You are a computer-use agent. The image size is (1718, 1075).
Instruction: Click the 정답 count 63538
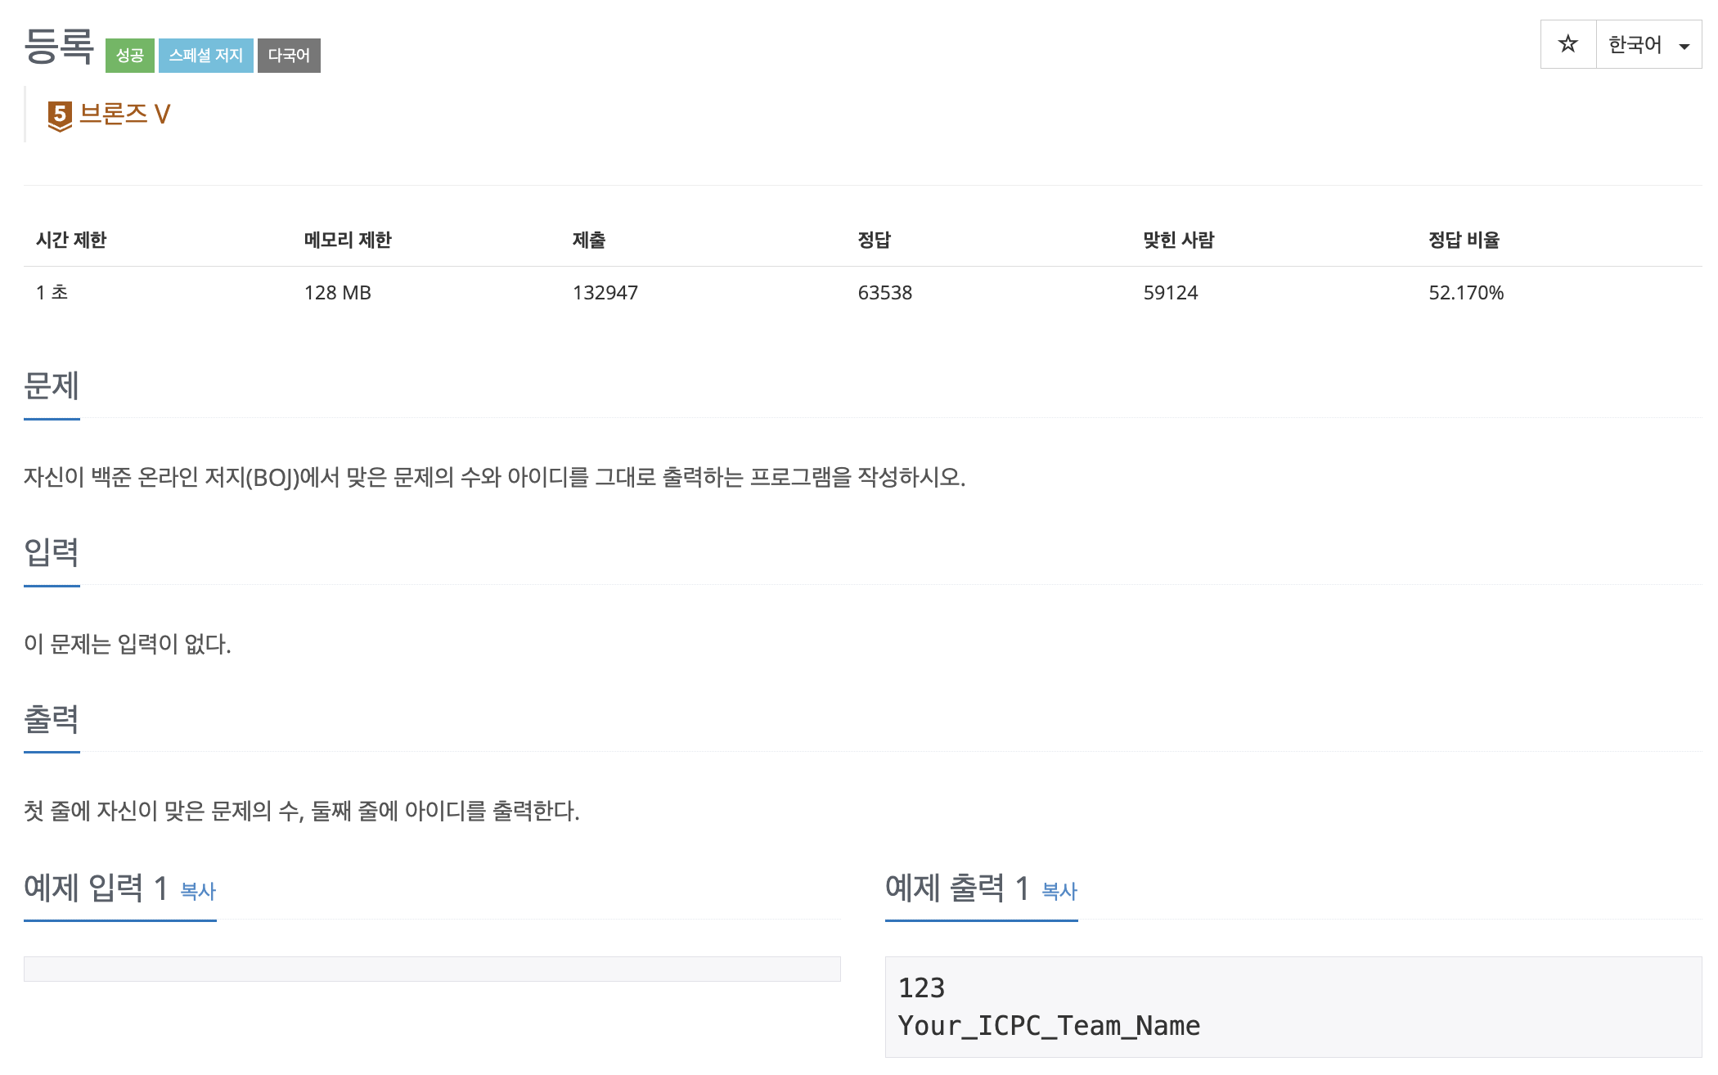coord(885,293)
